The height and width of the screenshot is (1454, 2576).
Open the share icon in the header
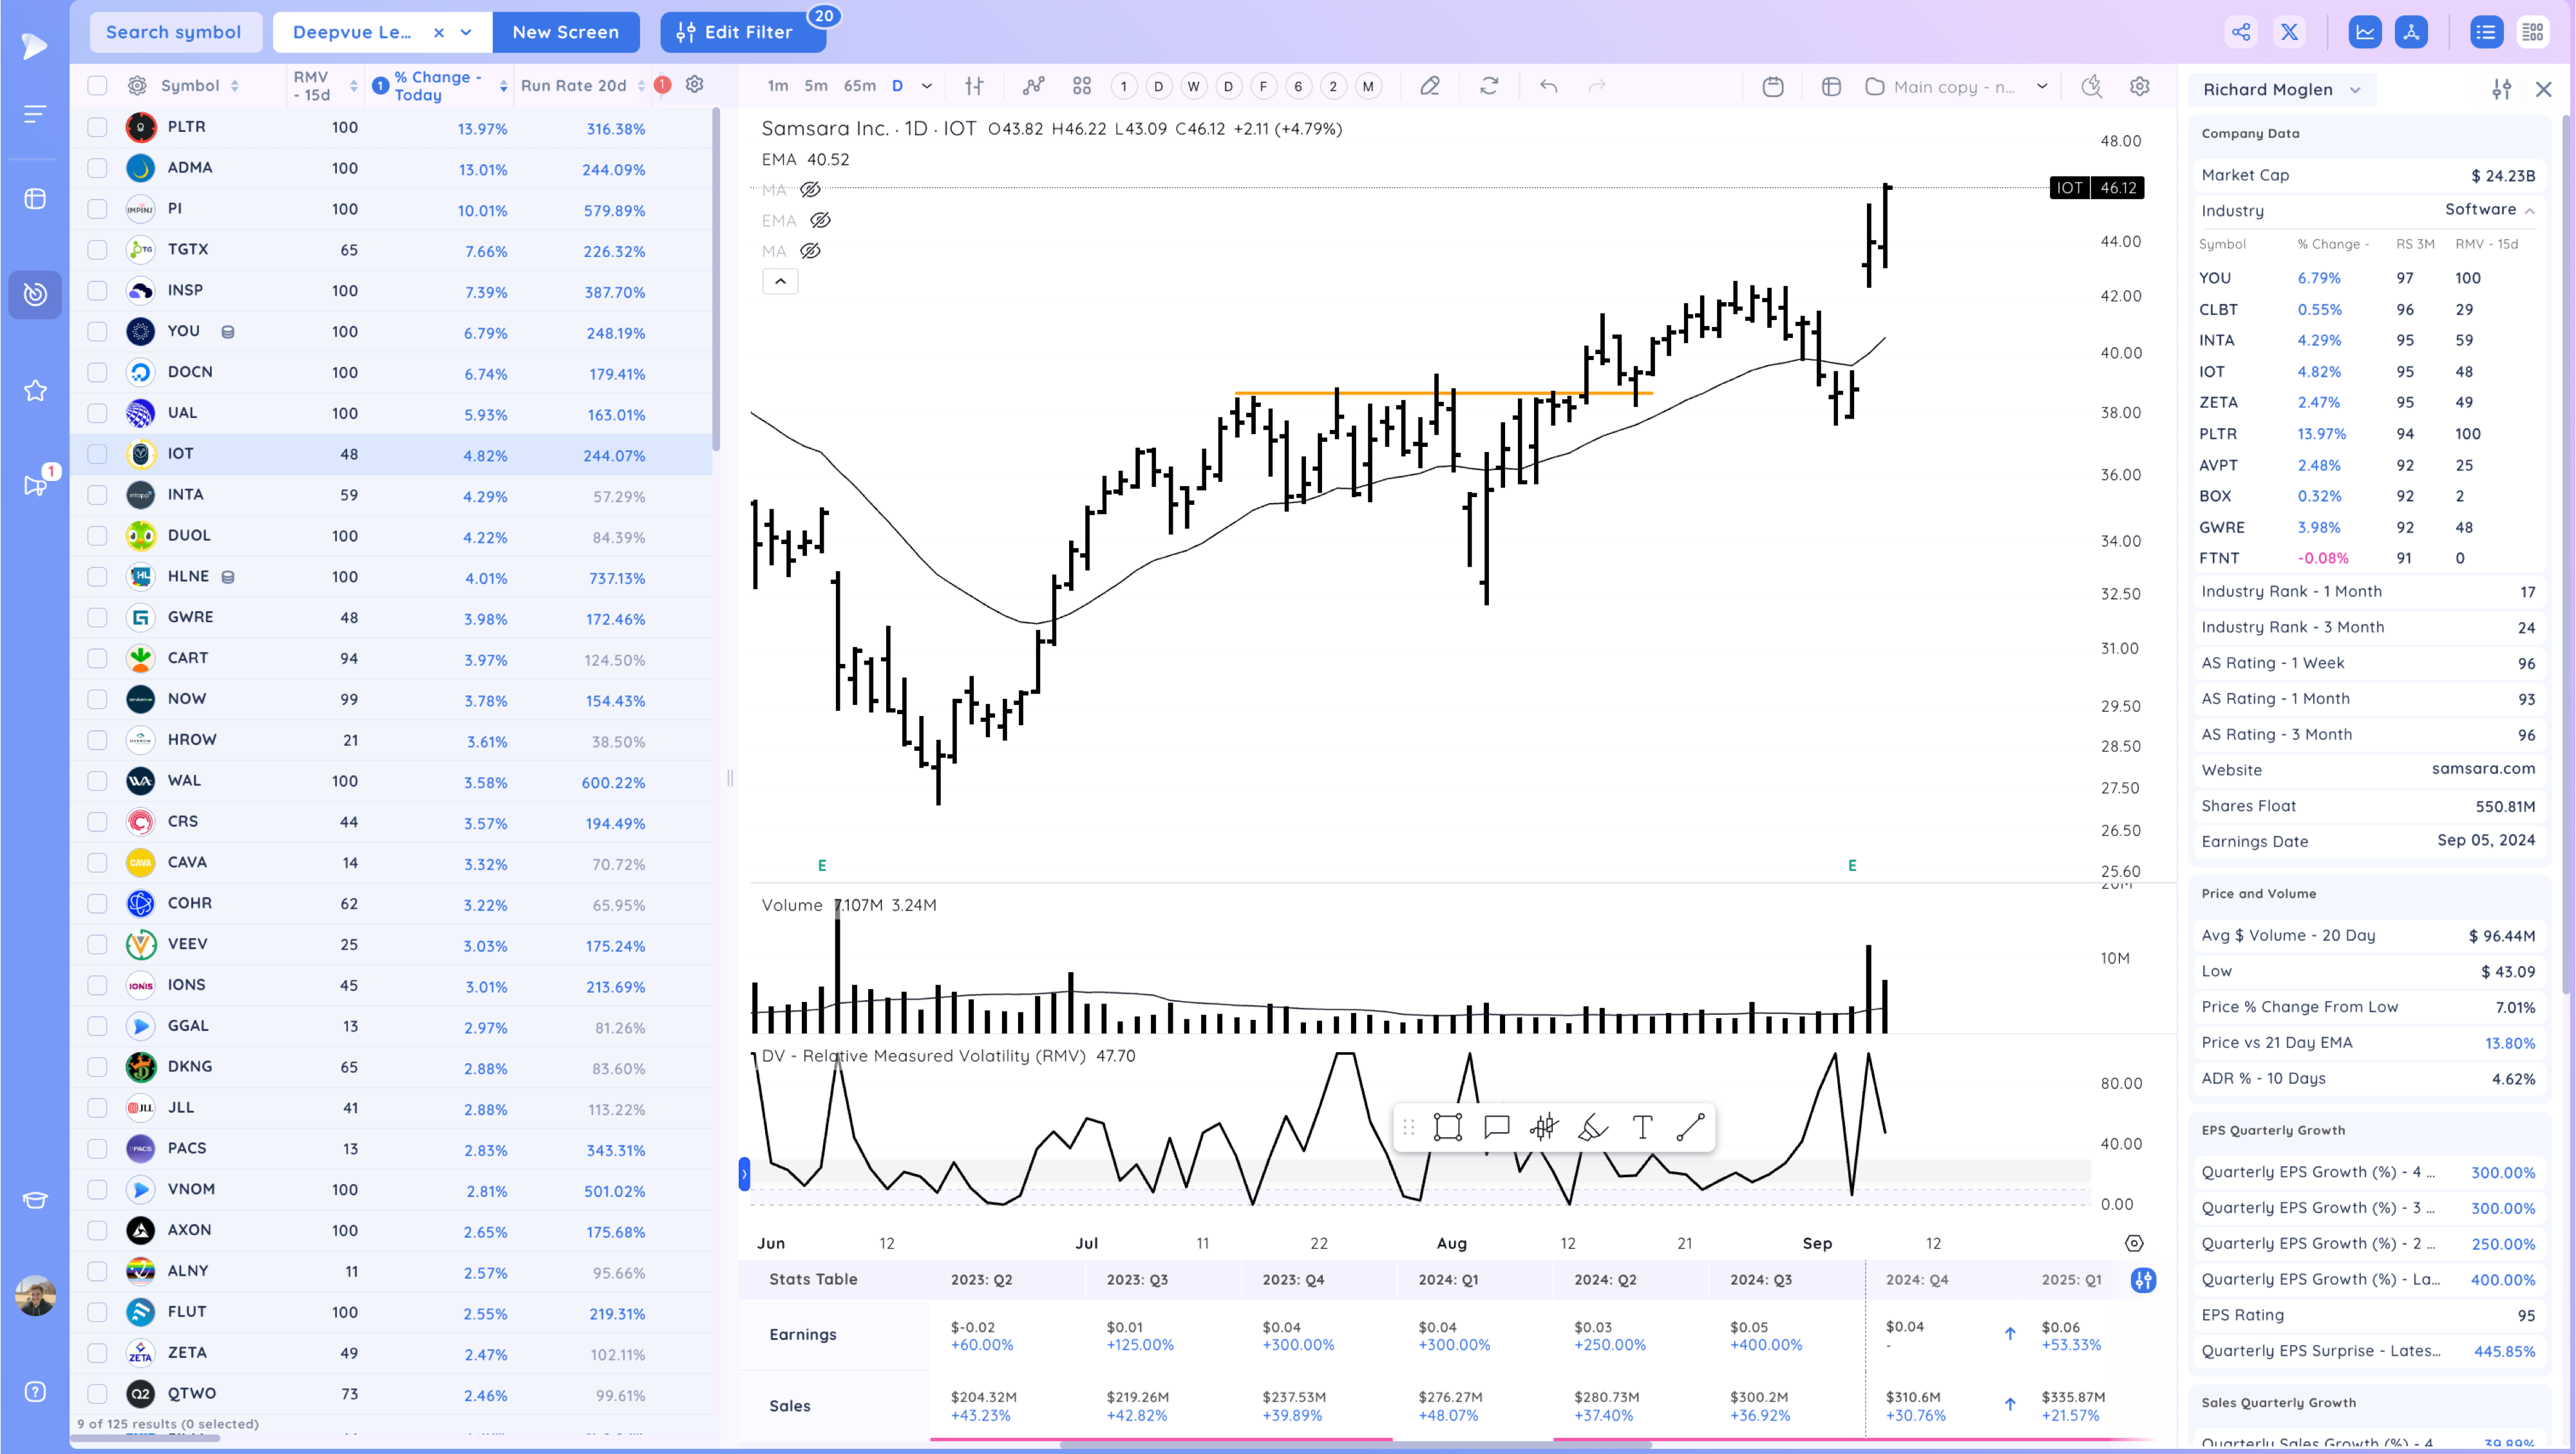point(2241,32)
